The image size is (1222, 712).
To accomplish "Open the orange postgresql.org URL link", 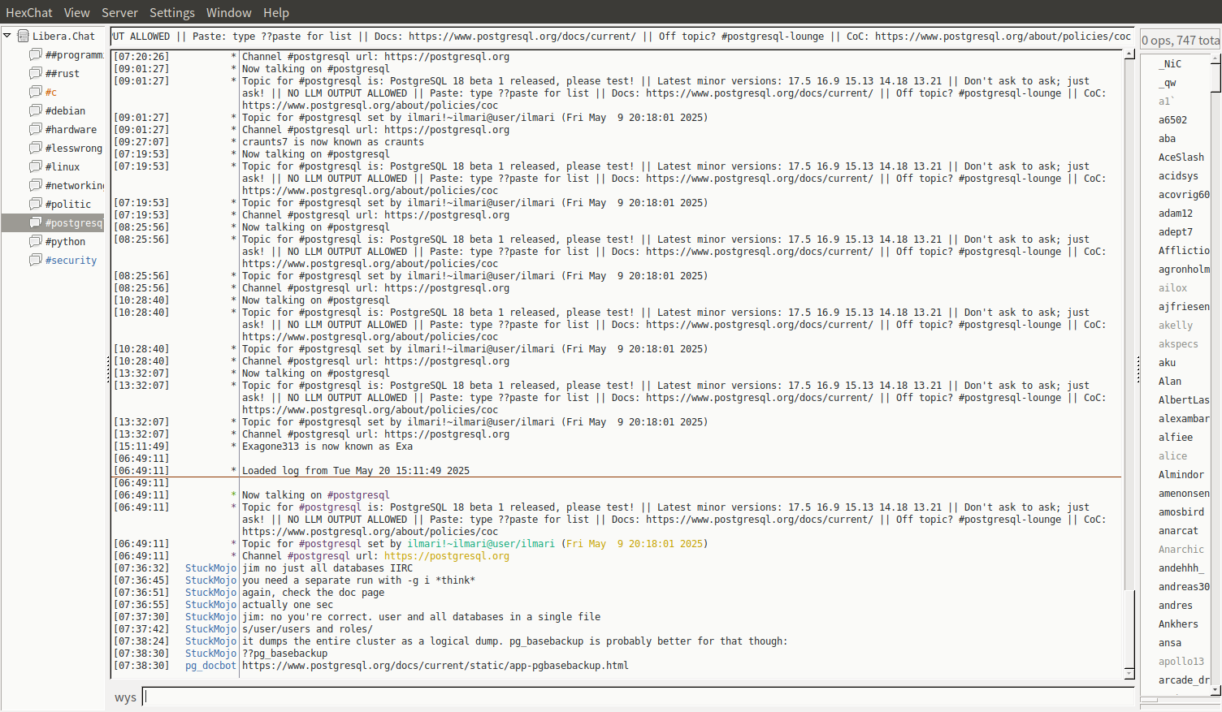I will click(x=446, y=556).
